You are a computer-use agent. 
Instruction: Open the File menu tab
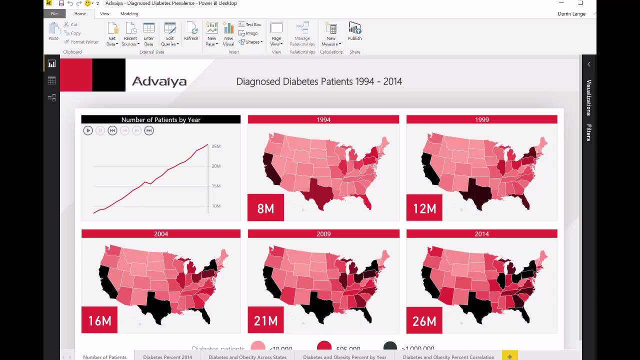tap(54, 13)
